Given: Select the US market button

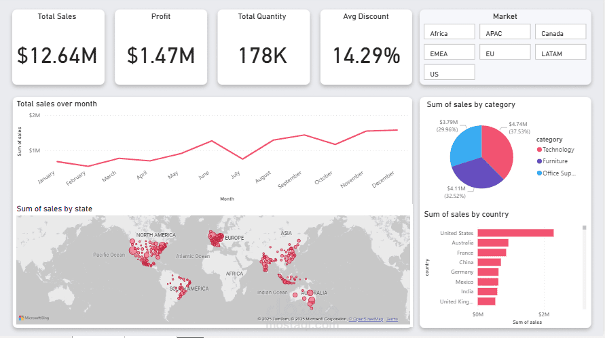Looking at the screenshot, I should click(449, 72).
